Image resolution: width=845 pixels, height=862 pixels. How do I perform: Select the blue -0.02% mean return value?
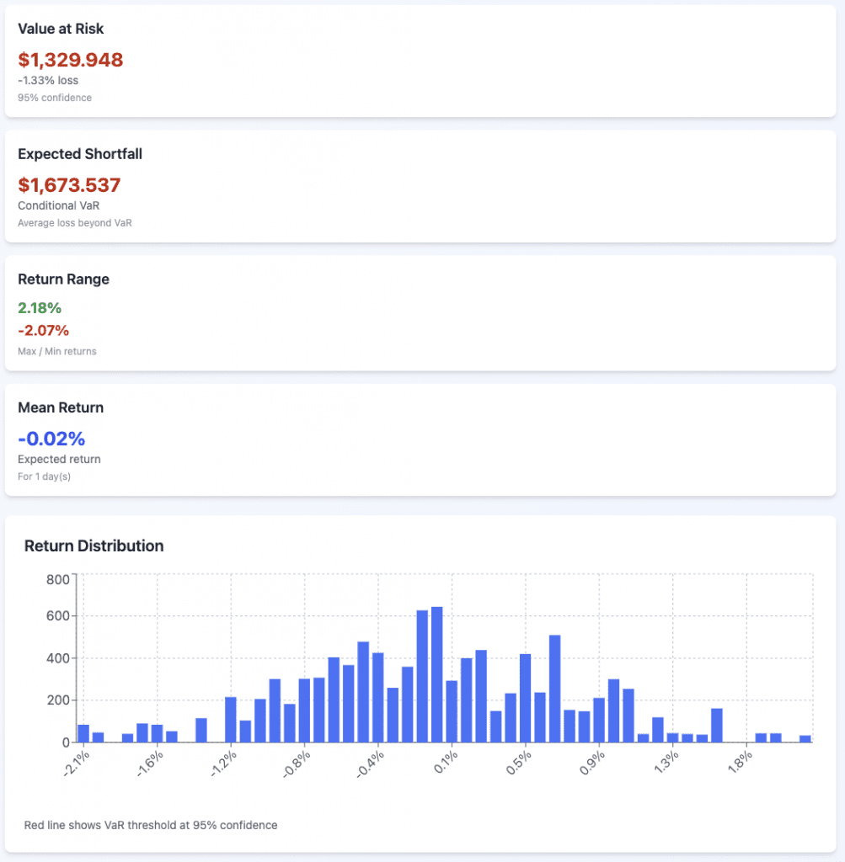(51, 439)
